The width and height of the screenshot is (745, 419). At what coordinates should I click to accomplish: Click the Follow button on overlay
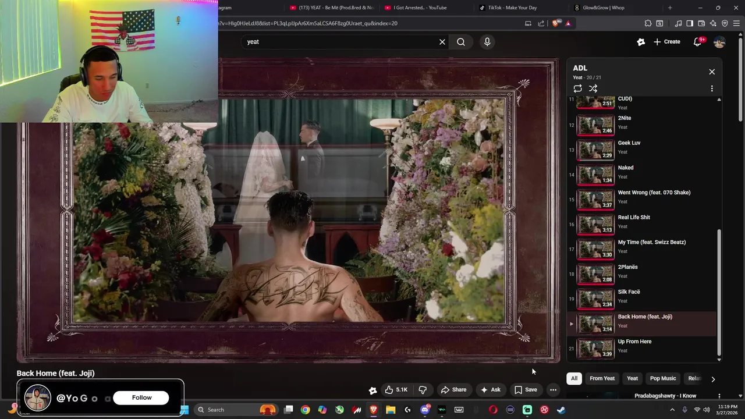point(141,397)
